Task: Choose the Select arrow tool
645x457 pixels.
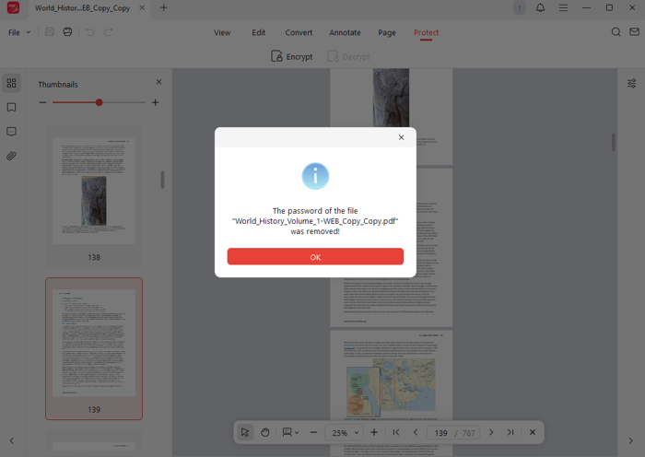Action: tap(245, 432)
